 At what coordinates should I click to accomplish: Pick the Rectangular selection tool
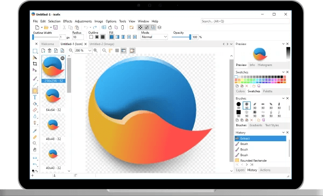click(x=35, y=51)
